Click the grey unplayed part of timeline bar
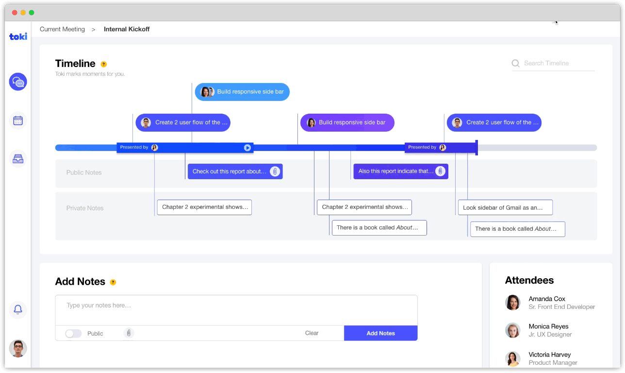The width and height of the screenshot is (625, 373). coord(538,148)
